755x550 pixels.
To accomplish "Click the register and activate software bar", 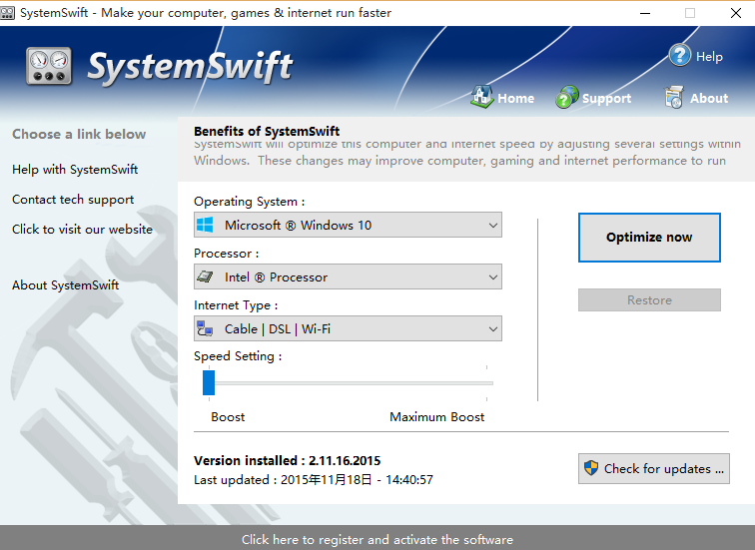I will (377, 539).
